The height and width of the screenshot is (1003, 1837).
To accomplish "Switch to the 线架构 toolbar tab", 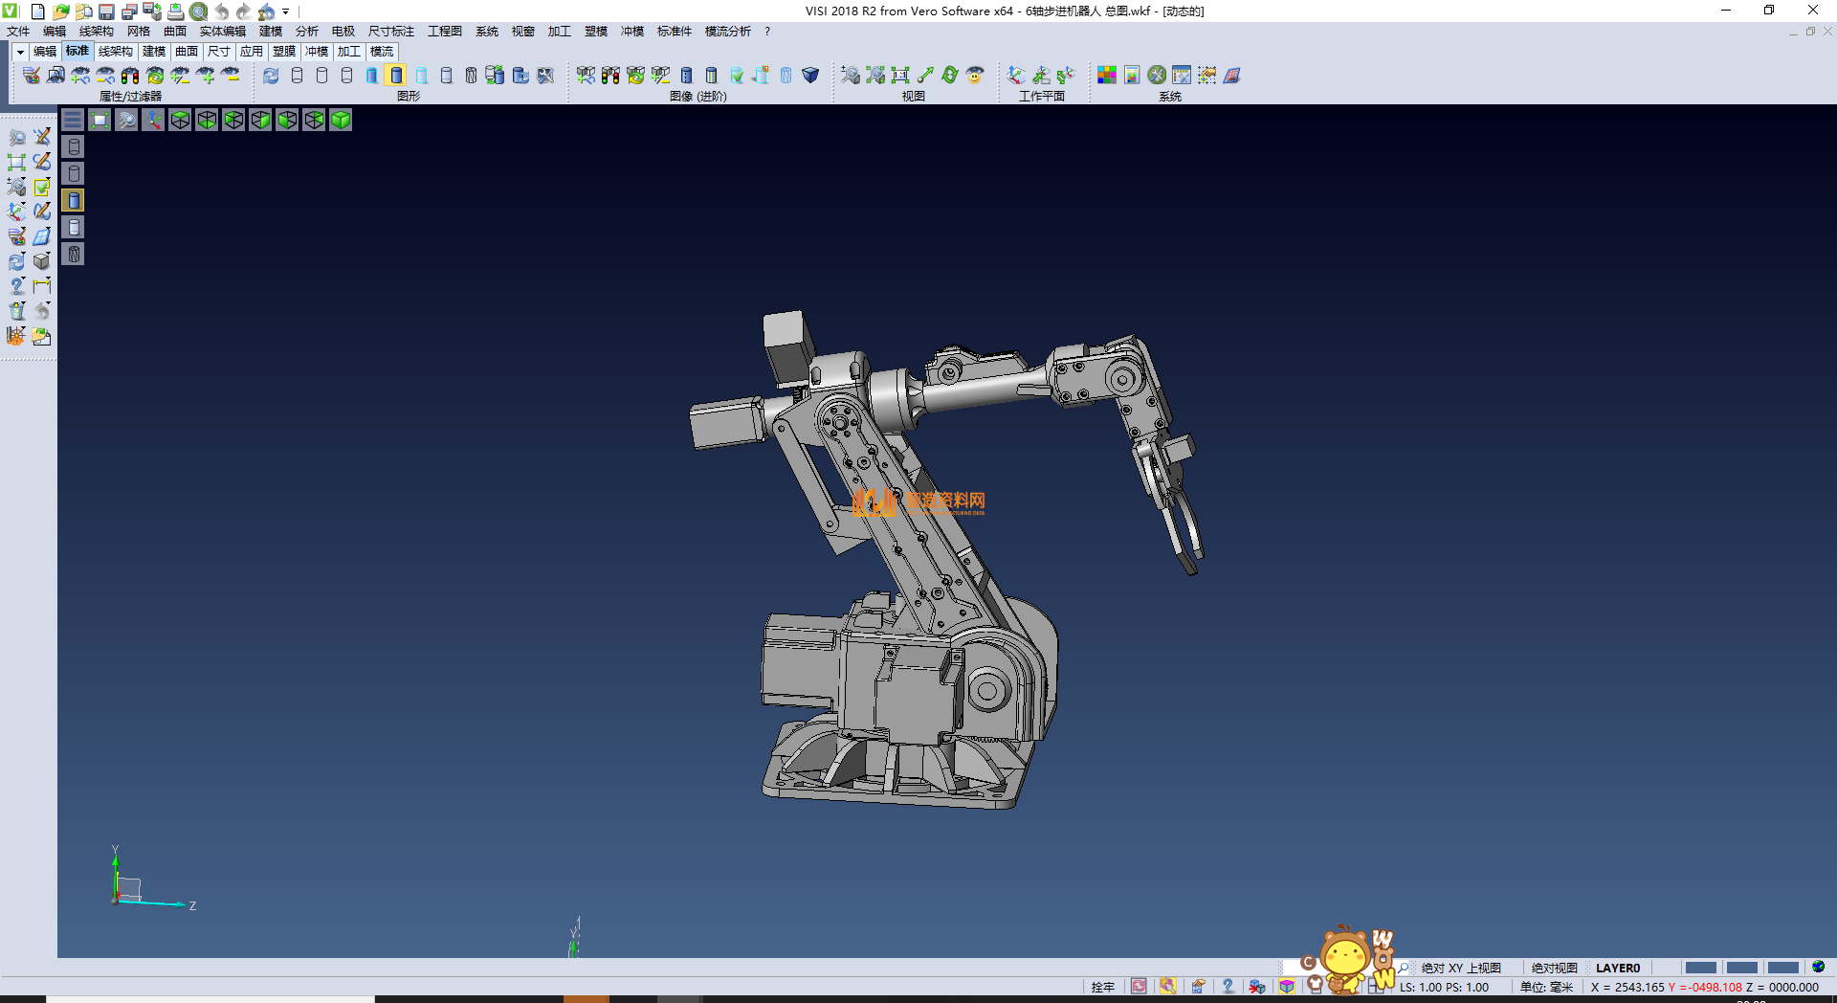I will [x=115, y=52].
